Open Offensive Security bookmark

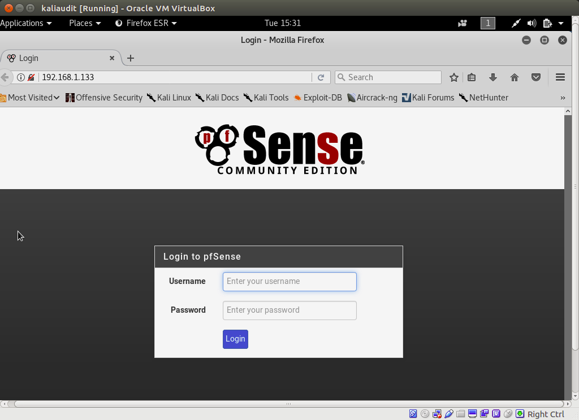[x=104, y=98]
